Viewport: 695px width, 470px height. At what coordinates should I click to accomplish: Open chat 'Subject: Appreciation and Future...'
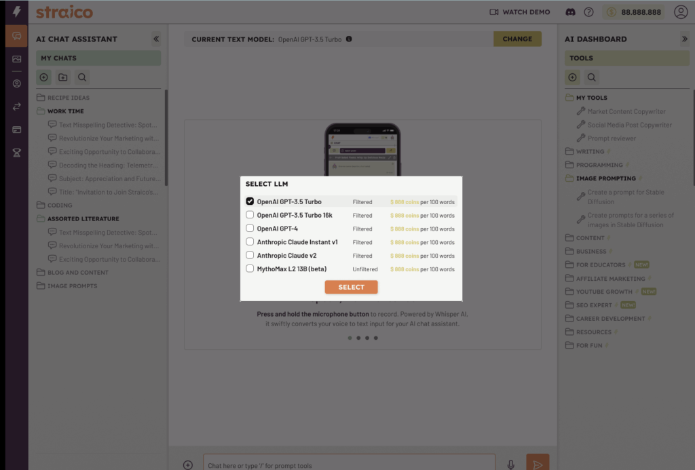tap(105, 178)
